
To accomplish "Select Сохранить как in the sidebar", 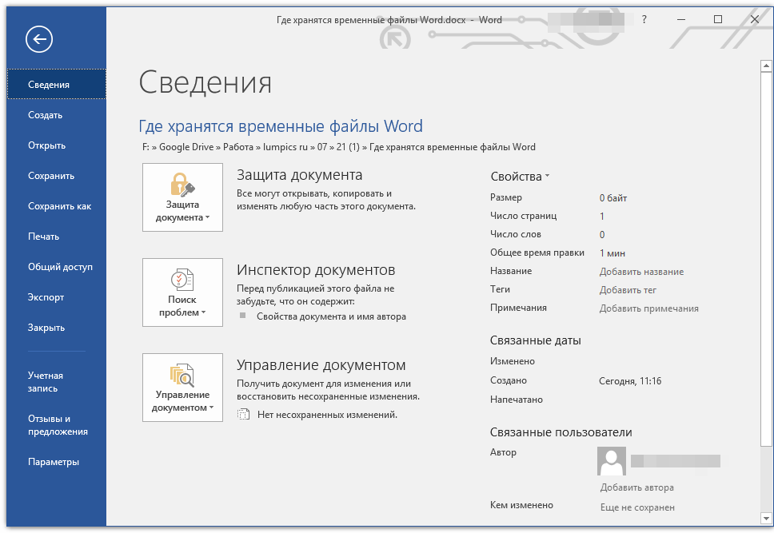I will click(59, 206).
